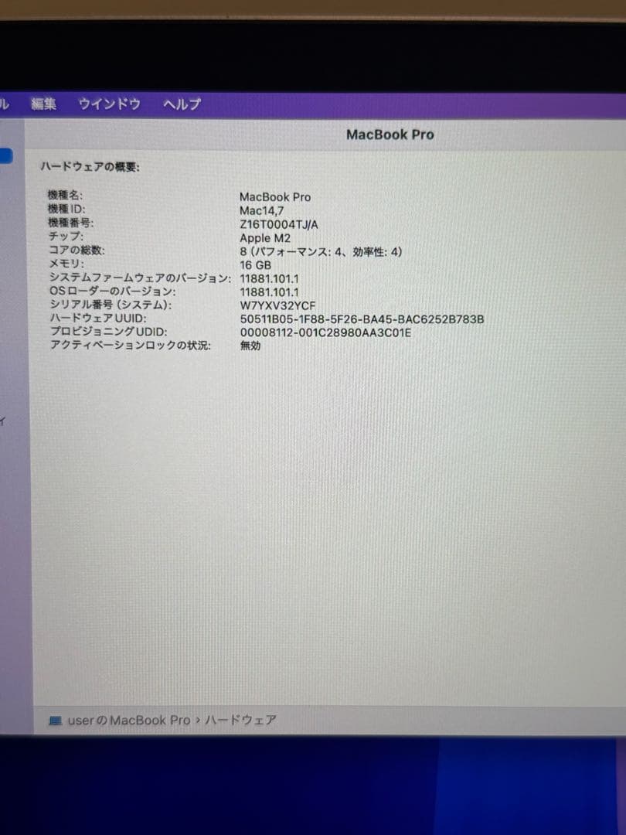Screen dimensions: 626x835
Task: Click the 16 GB memory value
Action: point(252,264)
